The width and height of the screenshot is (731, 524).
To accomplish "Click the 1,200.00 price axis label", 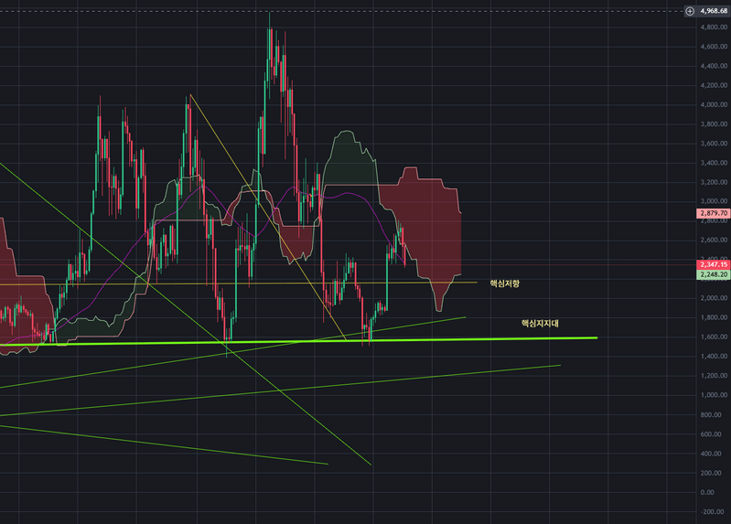I will point(714,375).
